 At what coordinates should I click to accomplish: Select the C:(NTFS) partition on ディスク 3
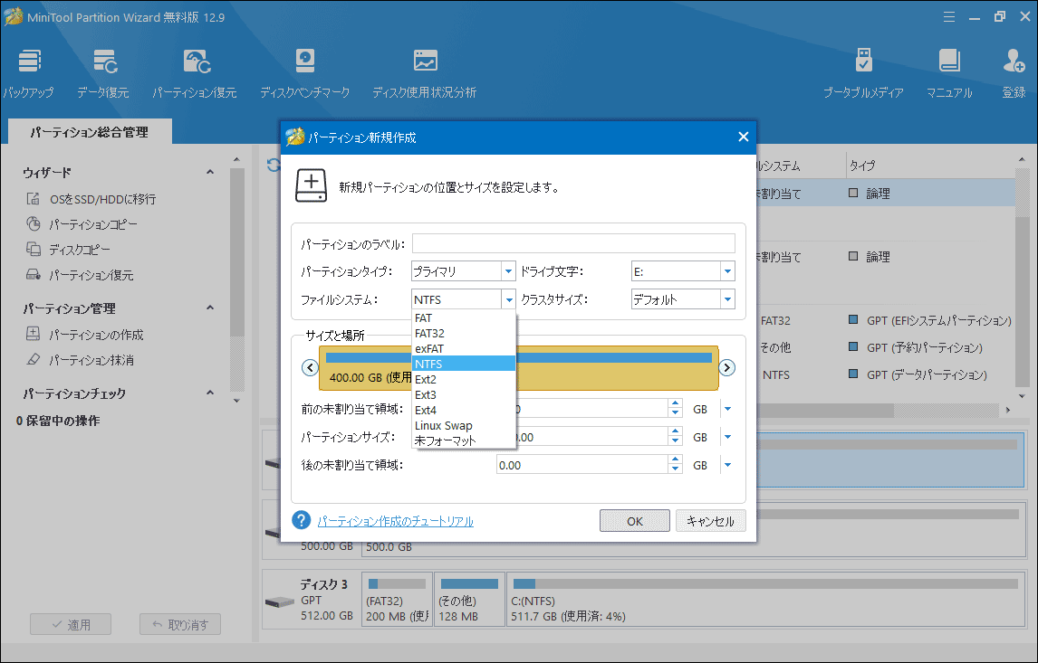766,600
